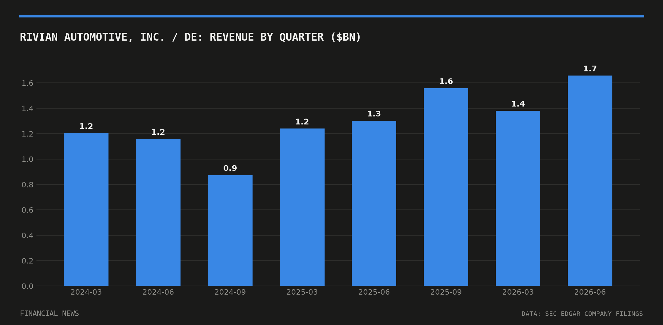Click the '2025-03' x-axis label
The image size is (663, 325).
pos(302,292)
